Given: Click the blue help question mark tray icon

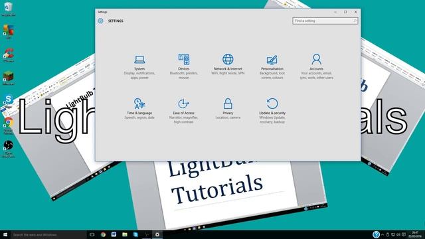Looking at the screenshot, I should [376, 234].
